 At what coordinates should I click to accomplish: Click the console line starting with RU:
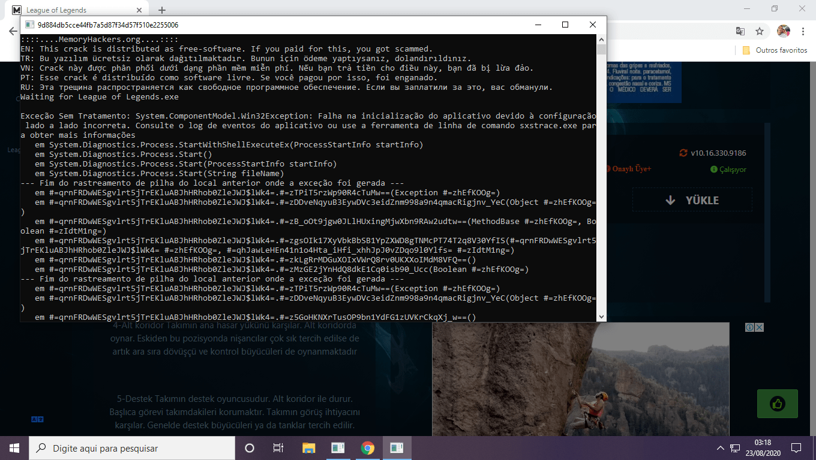point(286,87)
